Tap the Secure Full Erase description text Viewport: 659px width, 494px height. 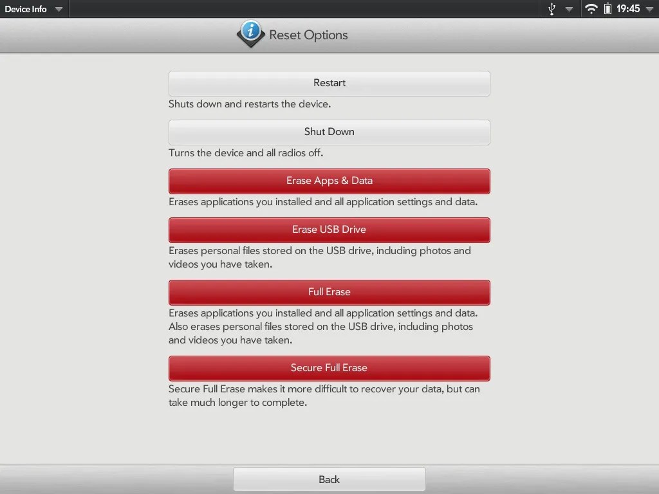(325, 396)
